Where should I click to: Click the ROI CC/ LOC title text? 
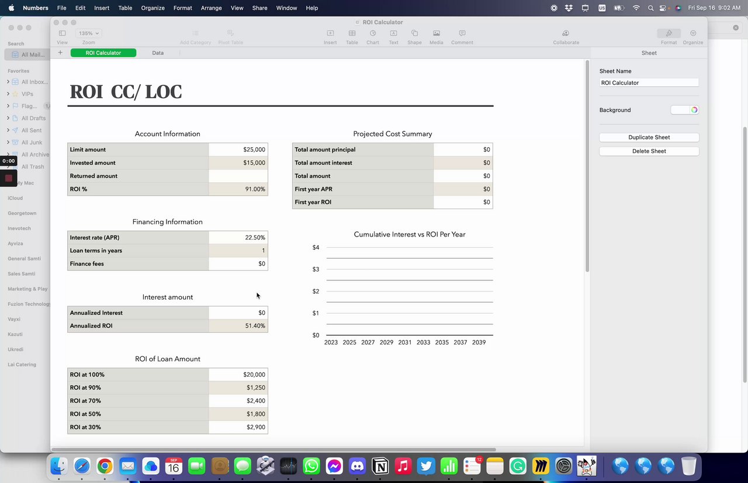126,92
